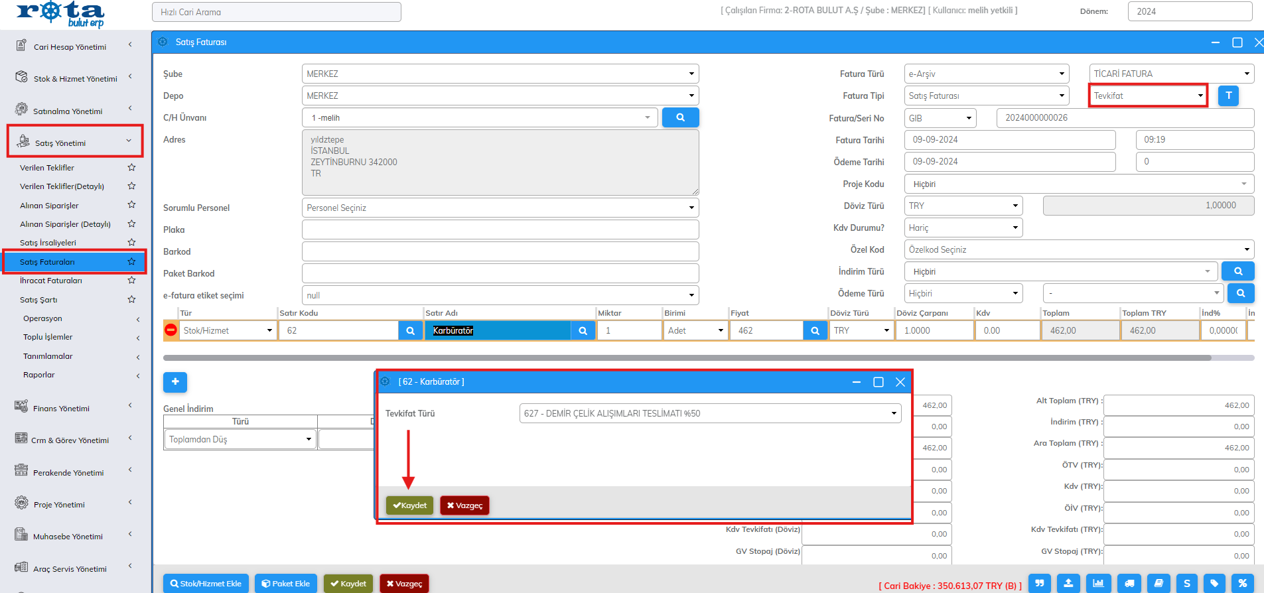Click the percent icon button at bottom right

pos(1242,584)
